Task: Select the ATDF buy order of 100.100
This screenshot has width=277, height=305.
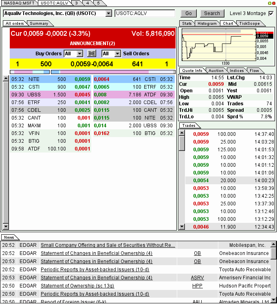Action: click(x=51, y=149)
